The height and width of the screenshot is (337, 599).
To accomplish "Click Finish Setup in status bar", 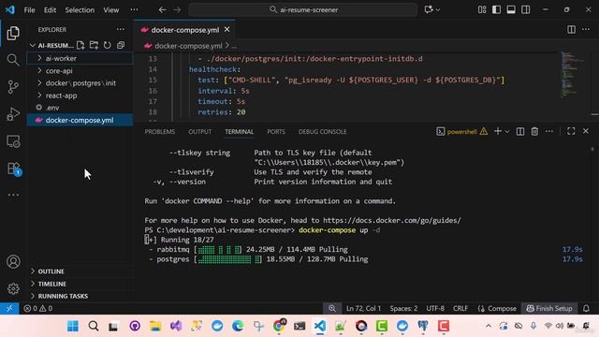I will point(549,308).
